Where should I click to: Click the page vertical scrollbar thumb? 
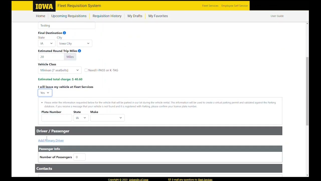pyautogui.click(x=307, y=91)
